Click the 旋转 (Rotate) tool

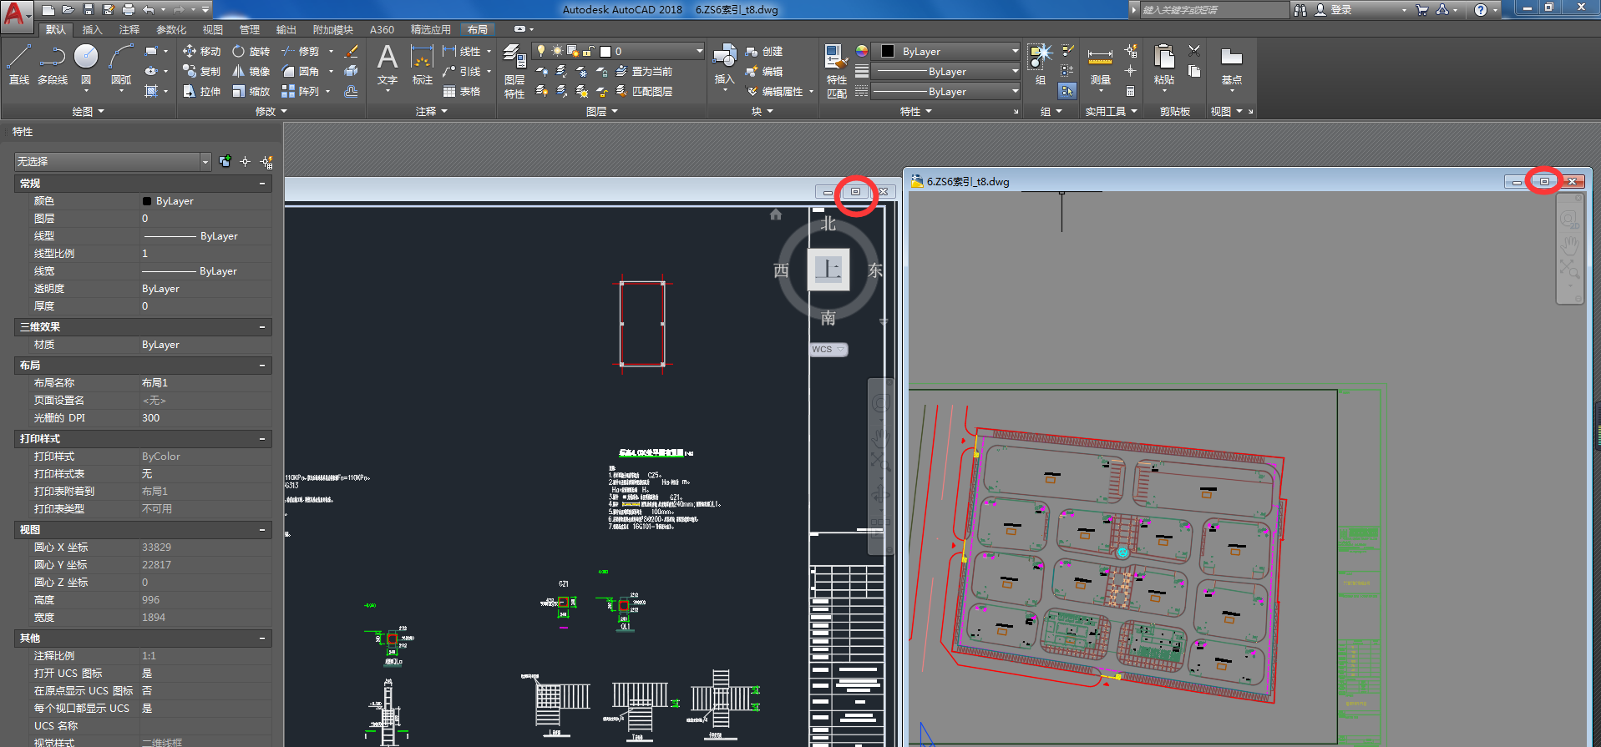point(251,51)
